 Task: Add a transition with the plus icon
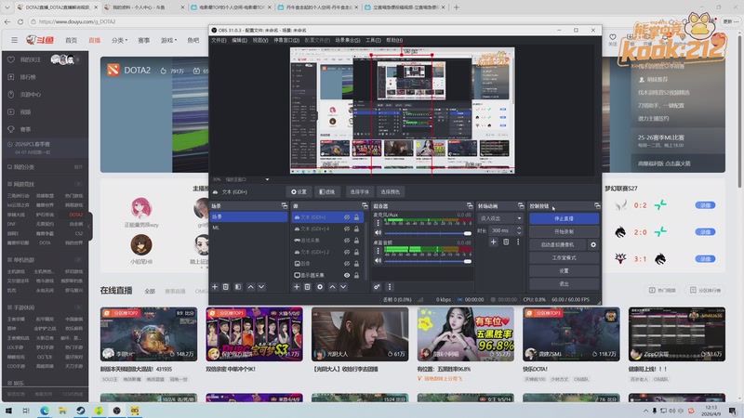click(494, 242)
